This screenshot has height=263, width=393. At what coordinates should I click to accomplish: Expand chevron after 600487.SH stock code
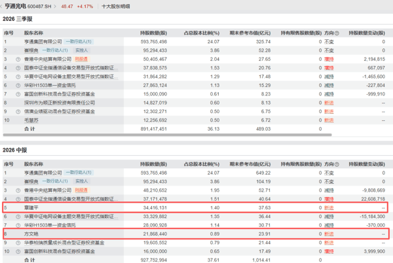[55, 7]
